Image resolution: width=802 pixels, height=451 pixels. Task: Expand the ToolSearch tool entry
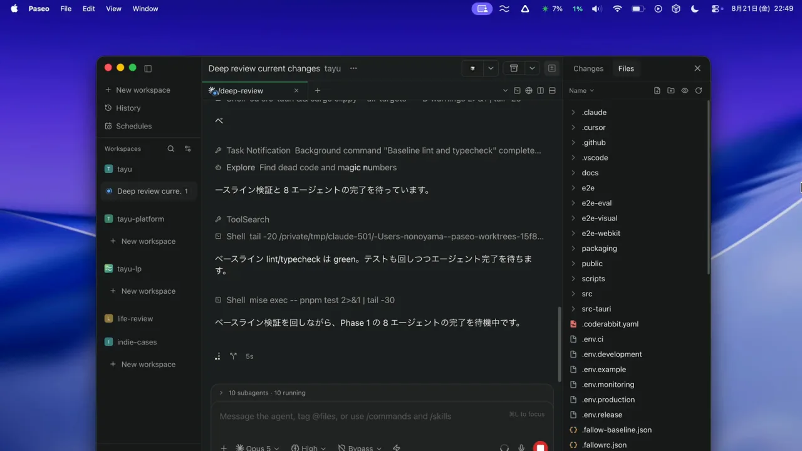(x=242, y=219)
